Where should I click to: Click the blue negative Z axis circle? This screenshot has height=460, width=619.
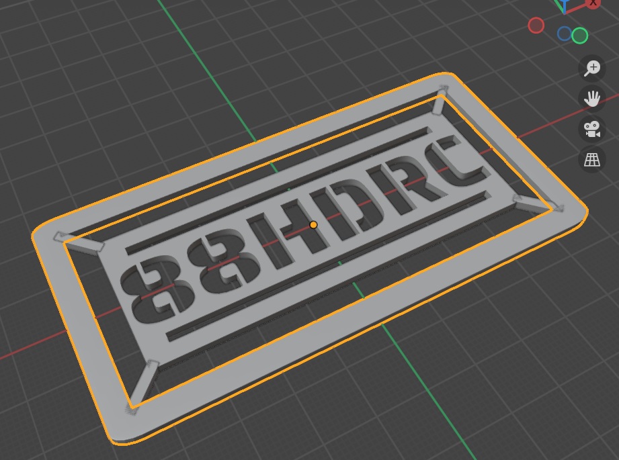pos(564,34)
